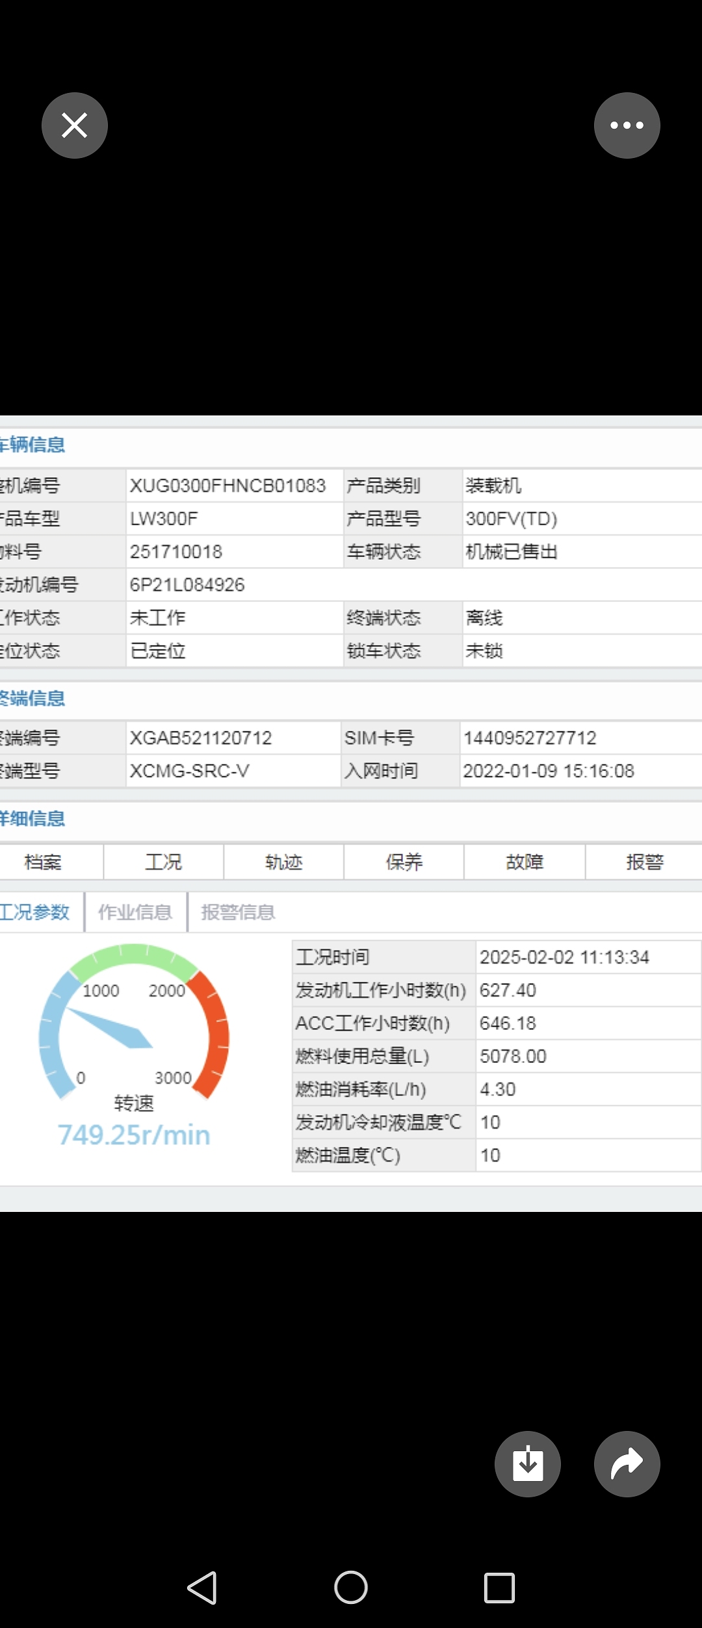
Task: Select the 工况参数 sub-tab
Action: click(35, 912)
